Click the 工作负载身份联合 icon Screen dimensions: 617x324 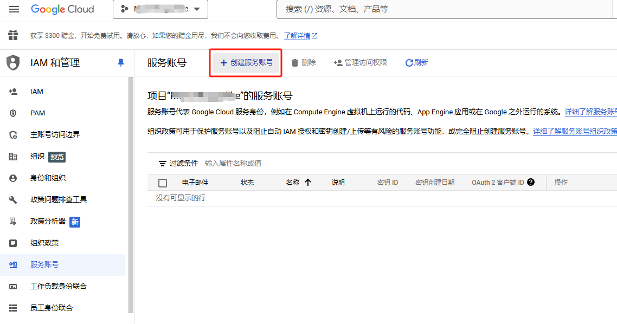[13, 286]
